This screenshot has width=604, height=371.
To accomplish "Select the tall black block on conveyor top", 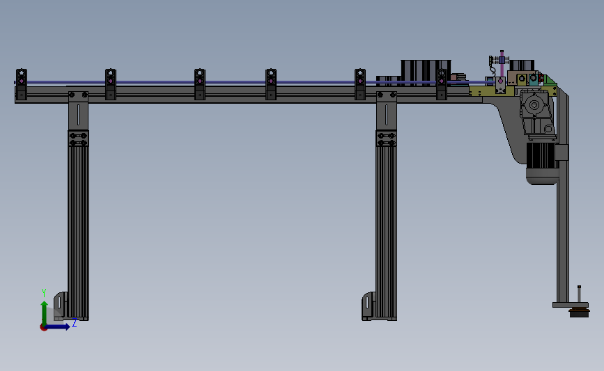I will [x=426, y=72].
